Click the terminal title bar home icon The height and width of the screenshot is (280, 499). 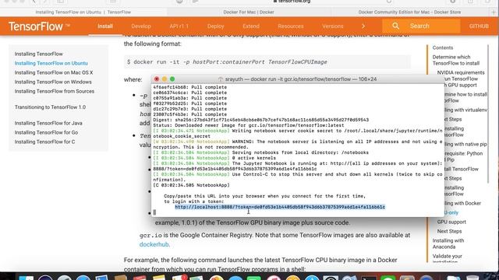tap(221, 79)
